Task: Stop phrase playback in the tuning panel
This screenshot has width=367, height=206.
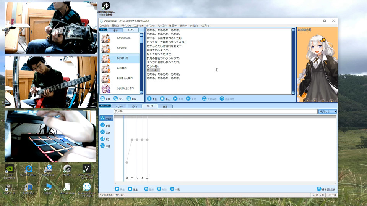Action: pos(133,189)
